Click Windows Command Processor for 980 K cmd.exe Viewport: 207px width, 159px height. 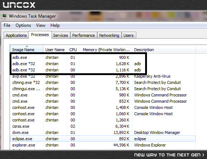click(160, 95)
